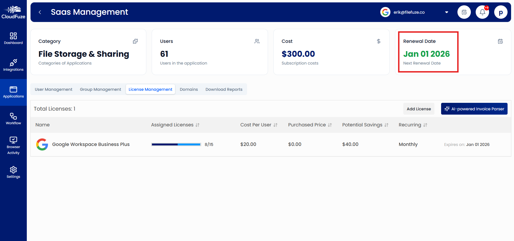Viewport: 514px width, 241px height.
Task: Click the Google logo beside Google Workspace Business Plus
Action: (x=42, y=144)
